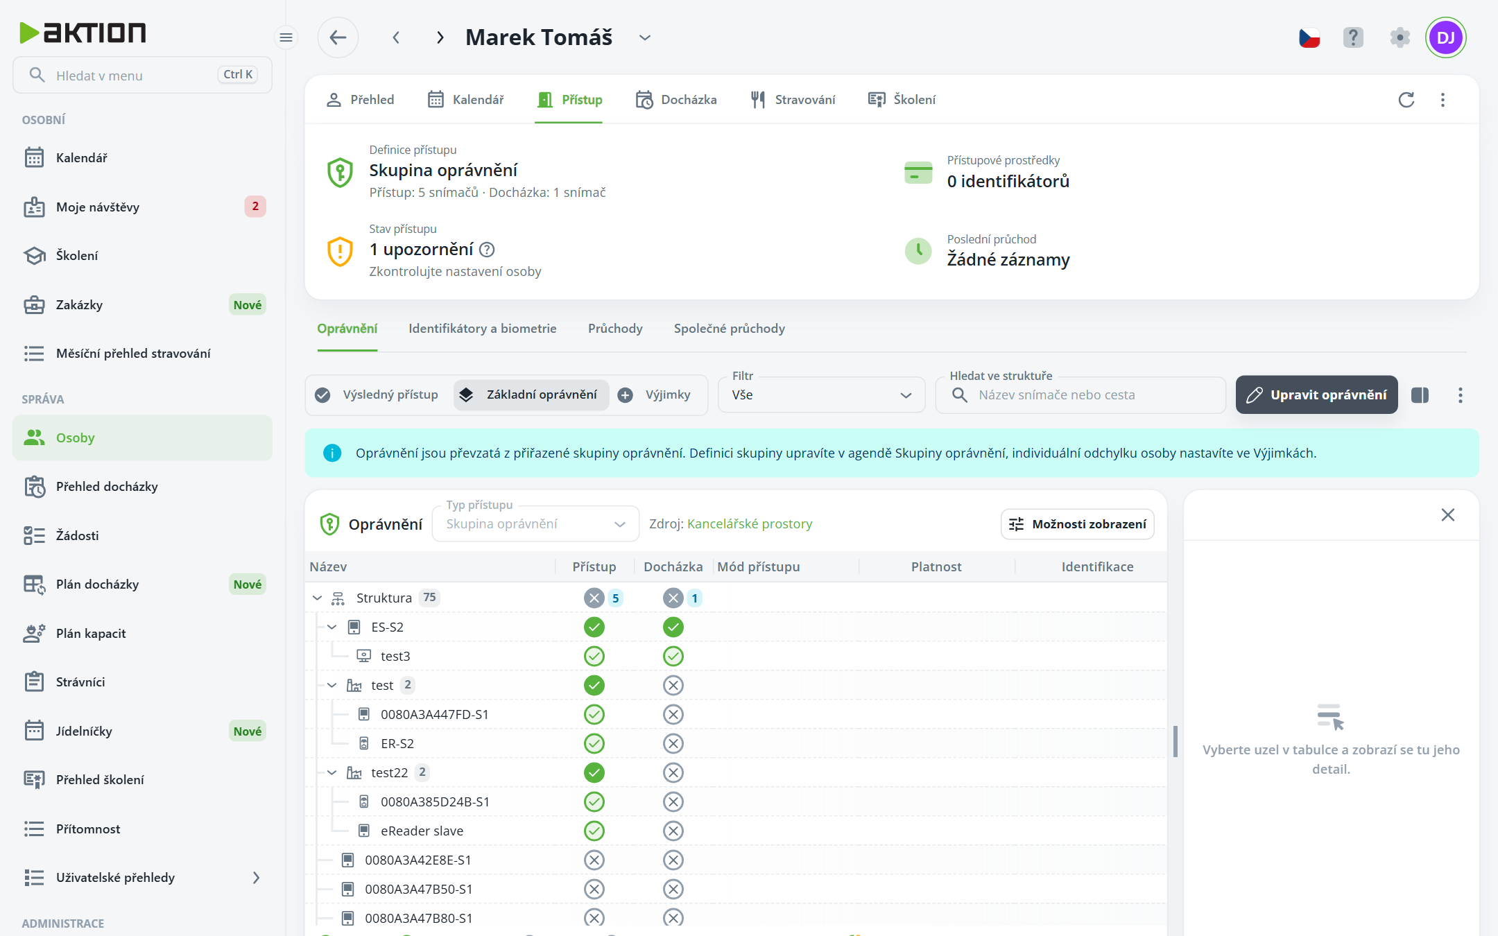
Task: Open the person name dropdown next to Marek Tomáš
Action: [x=644, y=37]
